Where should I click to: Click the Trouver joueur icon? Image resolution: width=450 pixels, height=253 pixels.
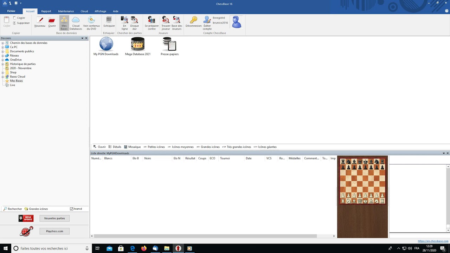pos(166,23)
